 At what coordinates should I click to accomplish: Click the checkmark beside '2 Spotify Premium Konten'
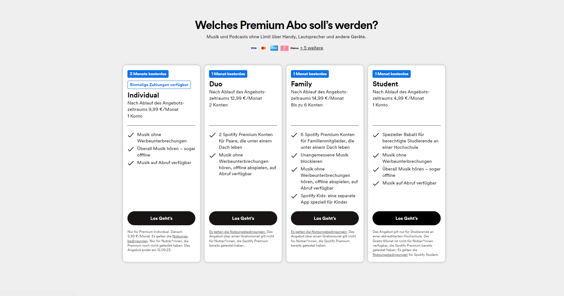pos(212,135)
